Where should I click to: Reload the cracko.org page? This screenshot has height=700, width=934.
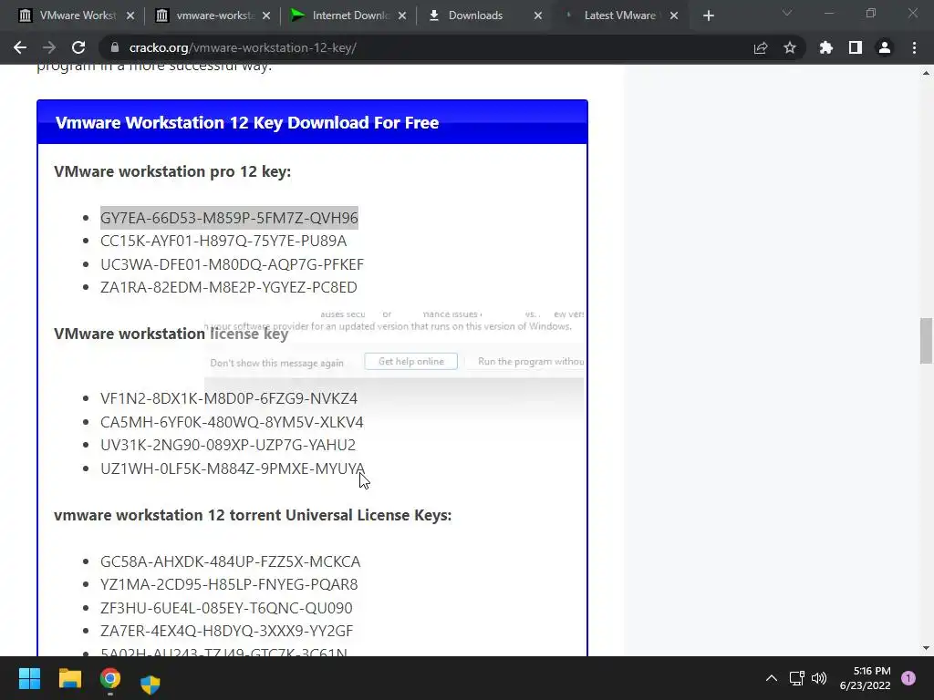coord(78,47)
